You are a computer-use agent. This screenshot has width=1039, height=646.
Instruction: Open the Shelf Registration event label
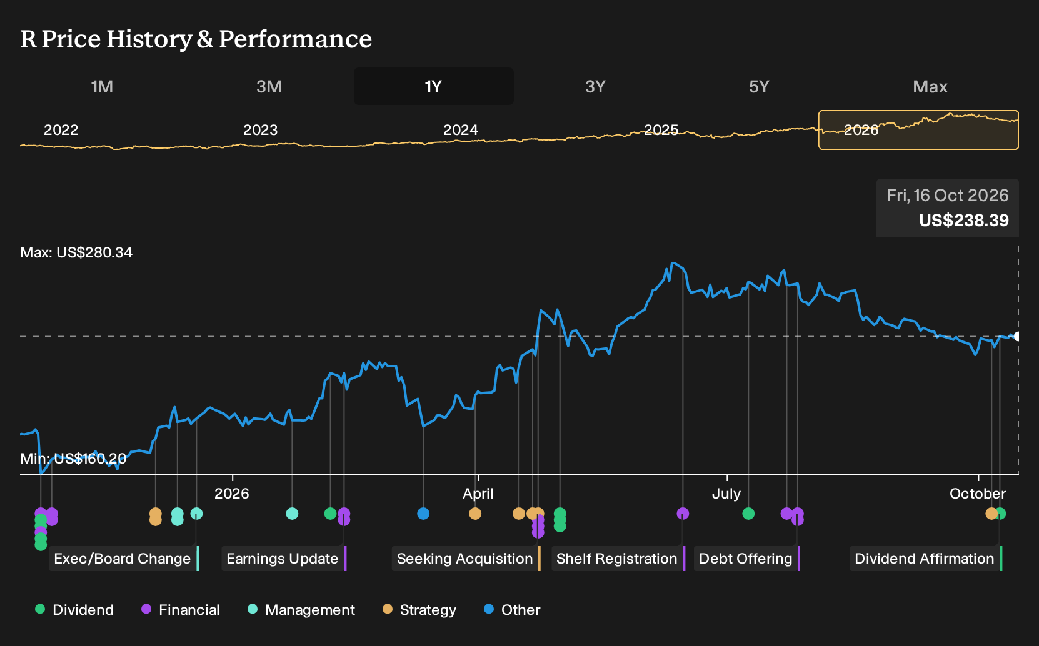coord(618,559)
